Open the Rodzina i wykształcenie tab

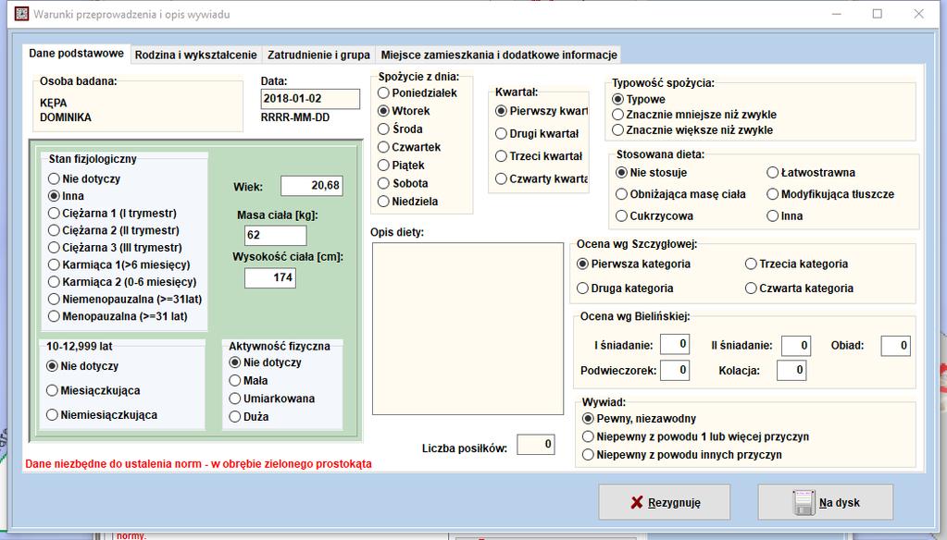[x=195, y=55]
